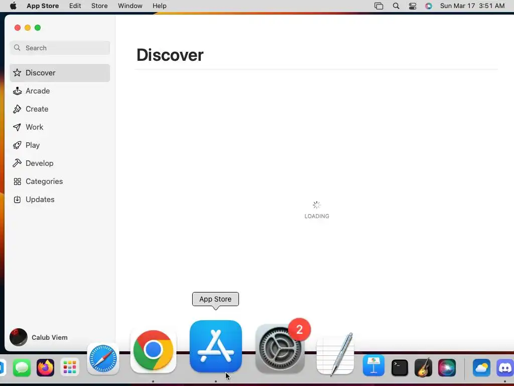Open the Window menu
The image size is (514, 386).
tap(130, 6)
